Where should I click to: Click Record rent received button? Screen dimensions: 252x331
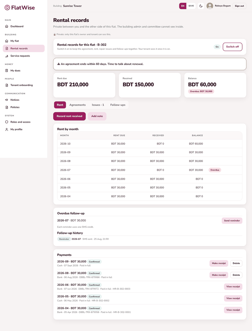(69, 116)
